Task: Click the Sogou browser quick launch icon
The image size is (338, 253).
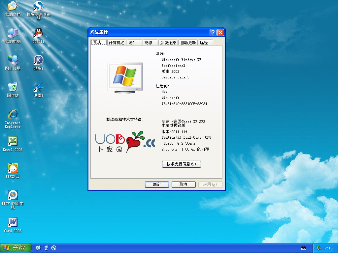Action: point(54,248)
